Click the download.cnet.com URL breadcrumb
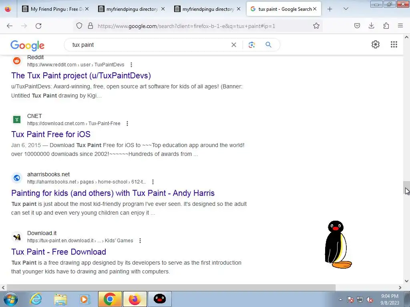 [x=74, y=124]
